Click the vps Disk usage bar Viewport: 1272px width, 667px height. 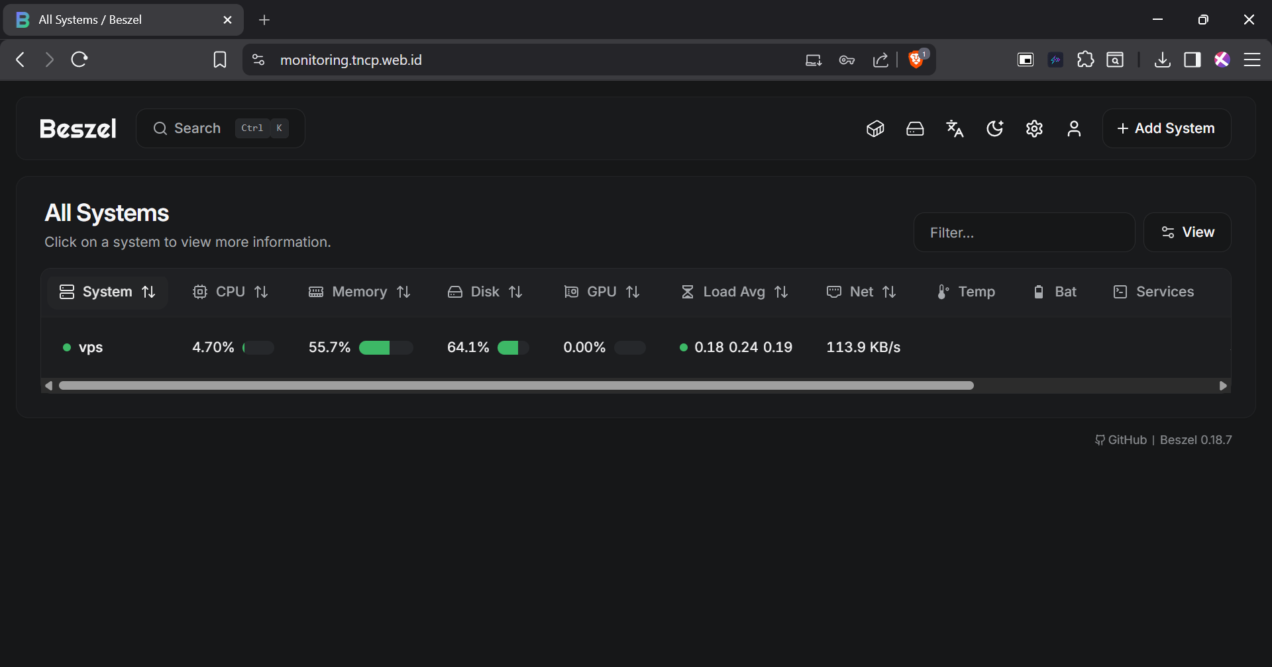513,347
